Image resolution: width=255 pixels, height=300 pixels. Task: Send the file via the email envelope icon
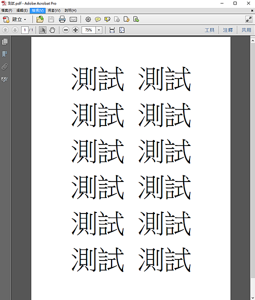(x=73, y=19)
